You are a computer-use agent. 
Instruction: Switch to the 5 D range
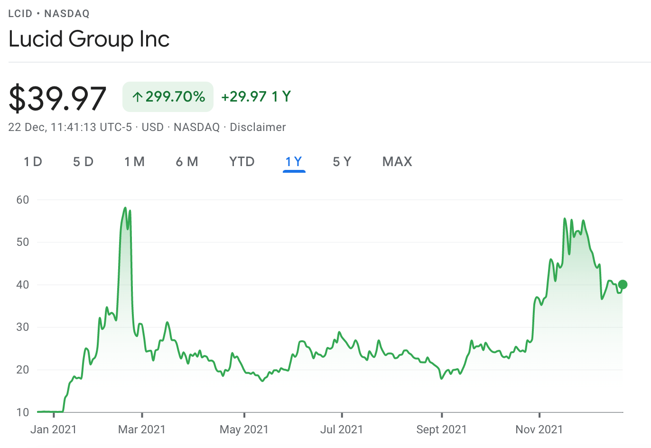click(x=83, y=162)
